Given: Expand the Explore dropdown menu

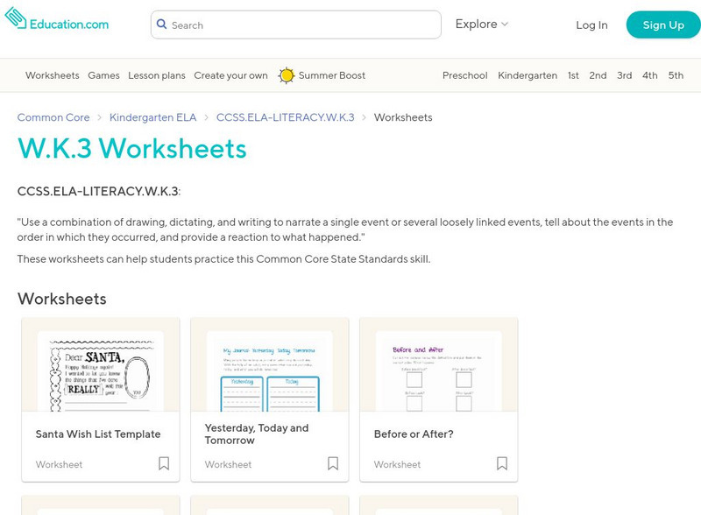Looking at the screenshot, I should [x=481, y=25].
